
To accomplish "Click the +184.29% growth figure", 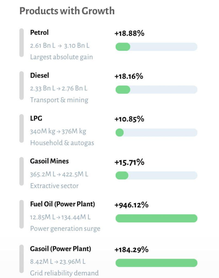I will (x=131, y=249).
